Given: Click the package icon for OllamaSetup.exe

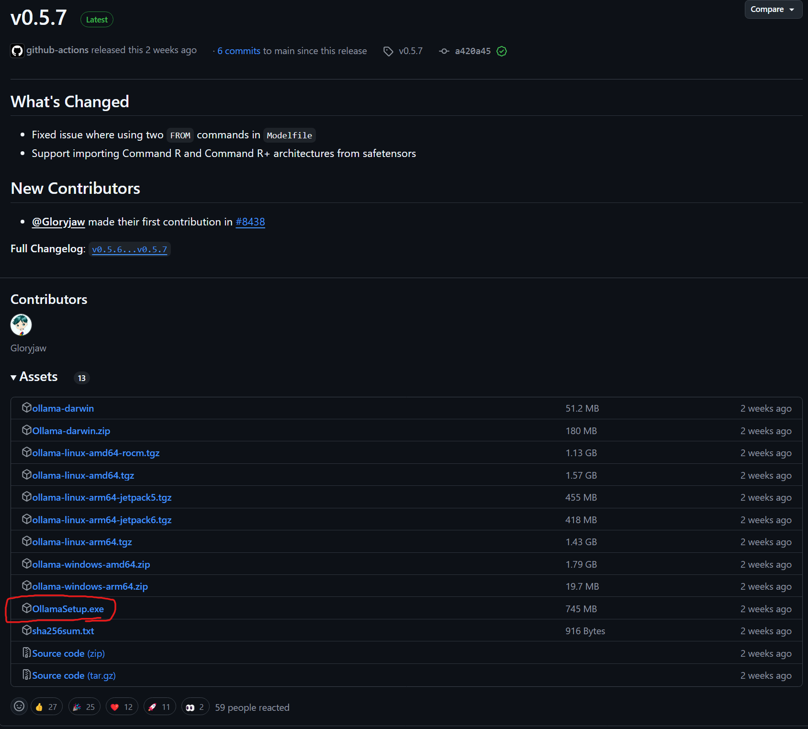Looking at the screenshot, I should (27, 608).
